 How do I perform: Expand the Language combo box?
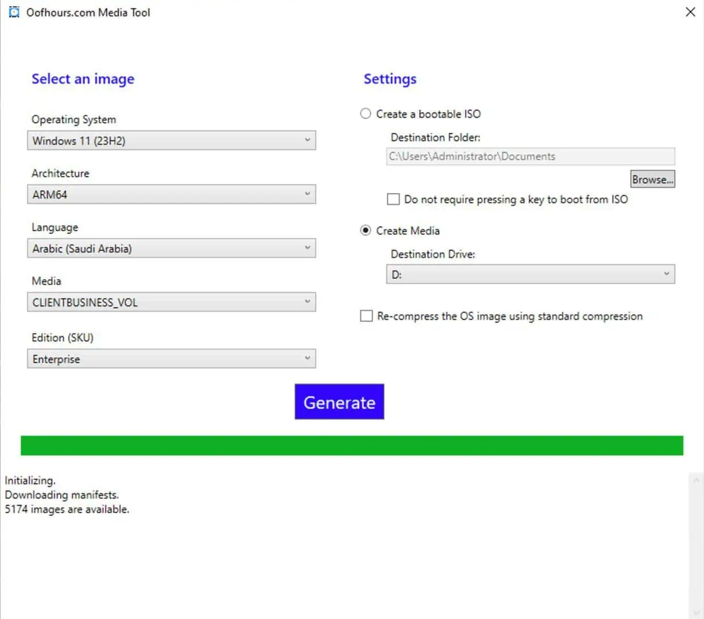point(171,248)
